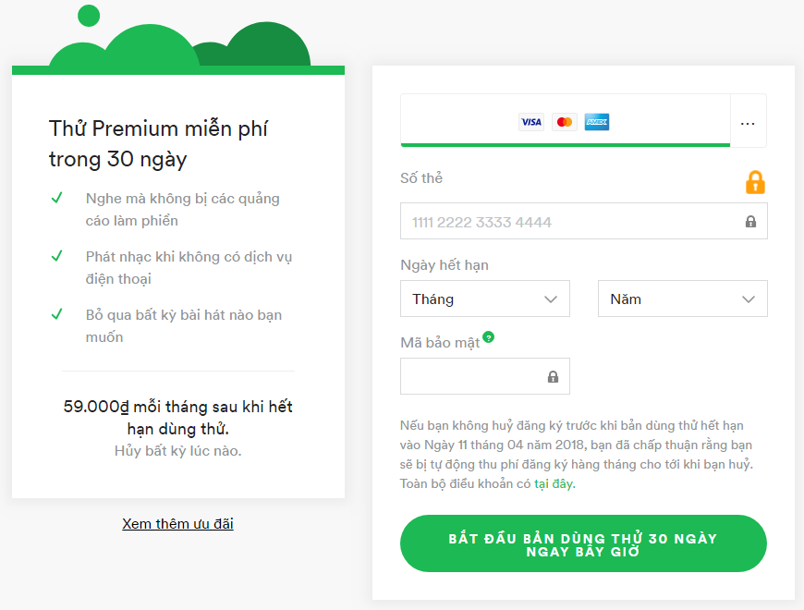
Task: Click the American Express logo
Action: 597,122
